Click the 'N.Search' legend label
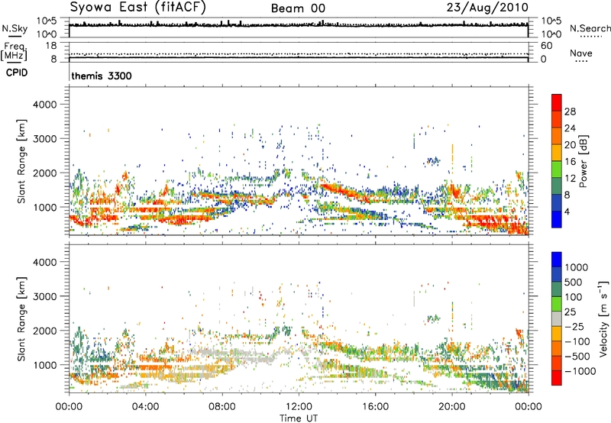 click(x=590, y=28)
